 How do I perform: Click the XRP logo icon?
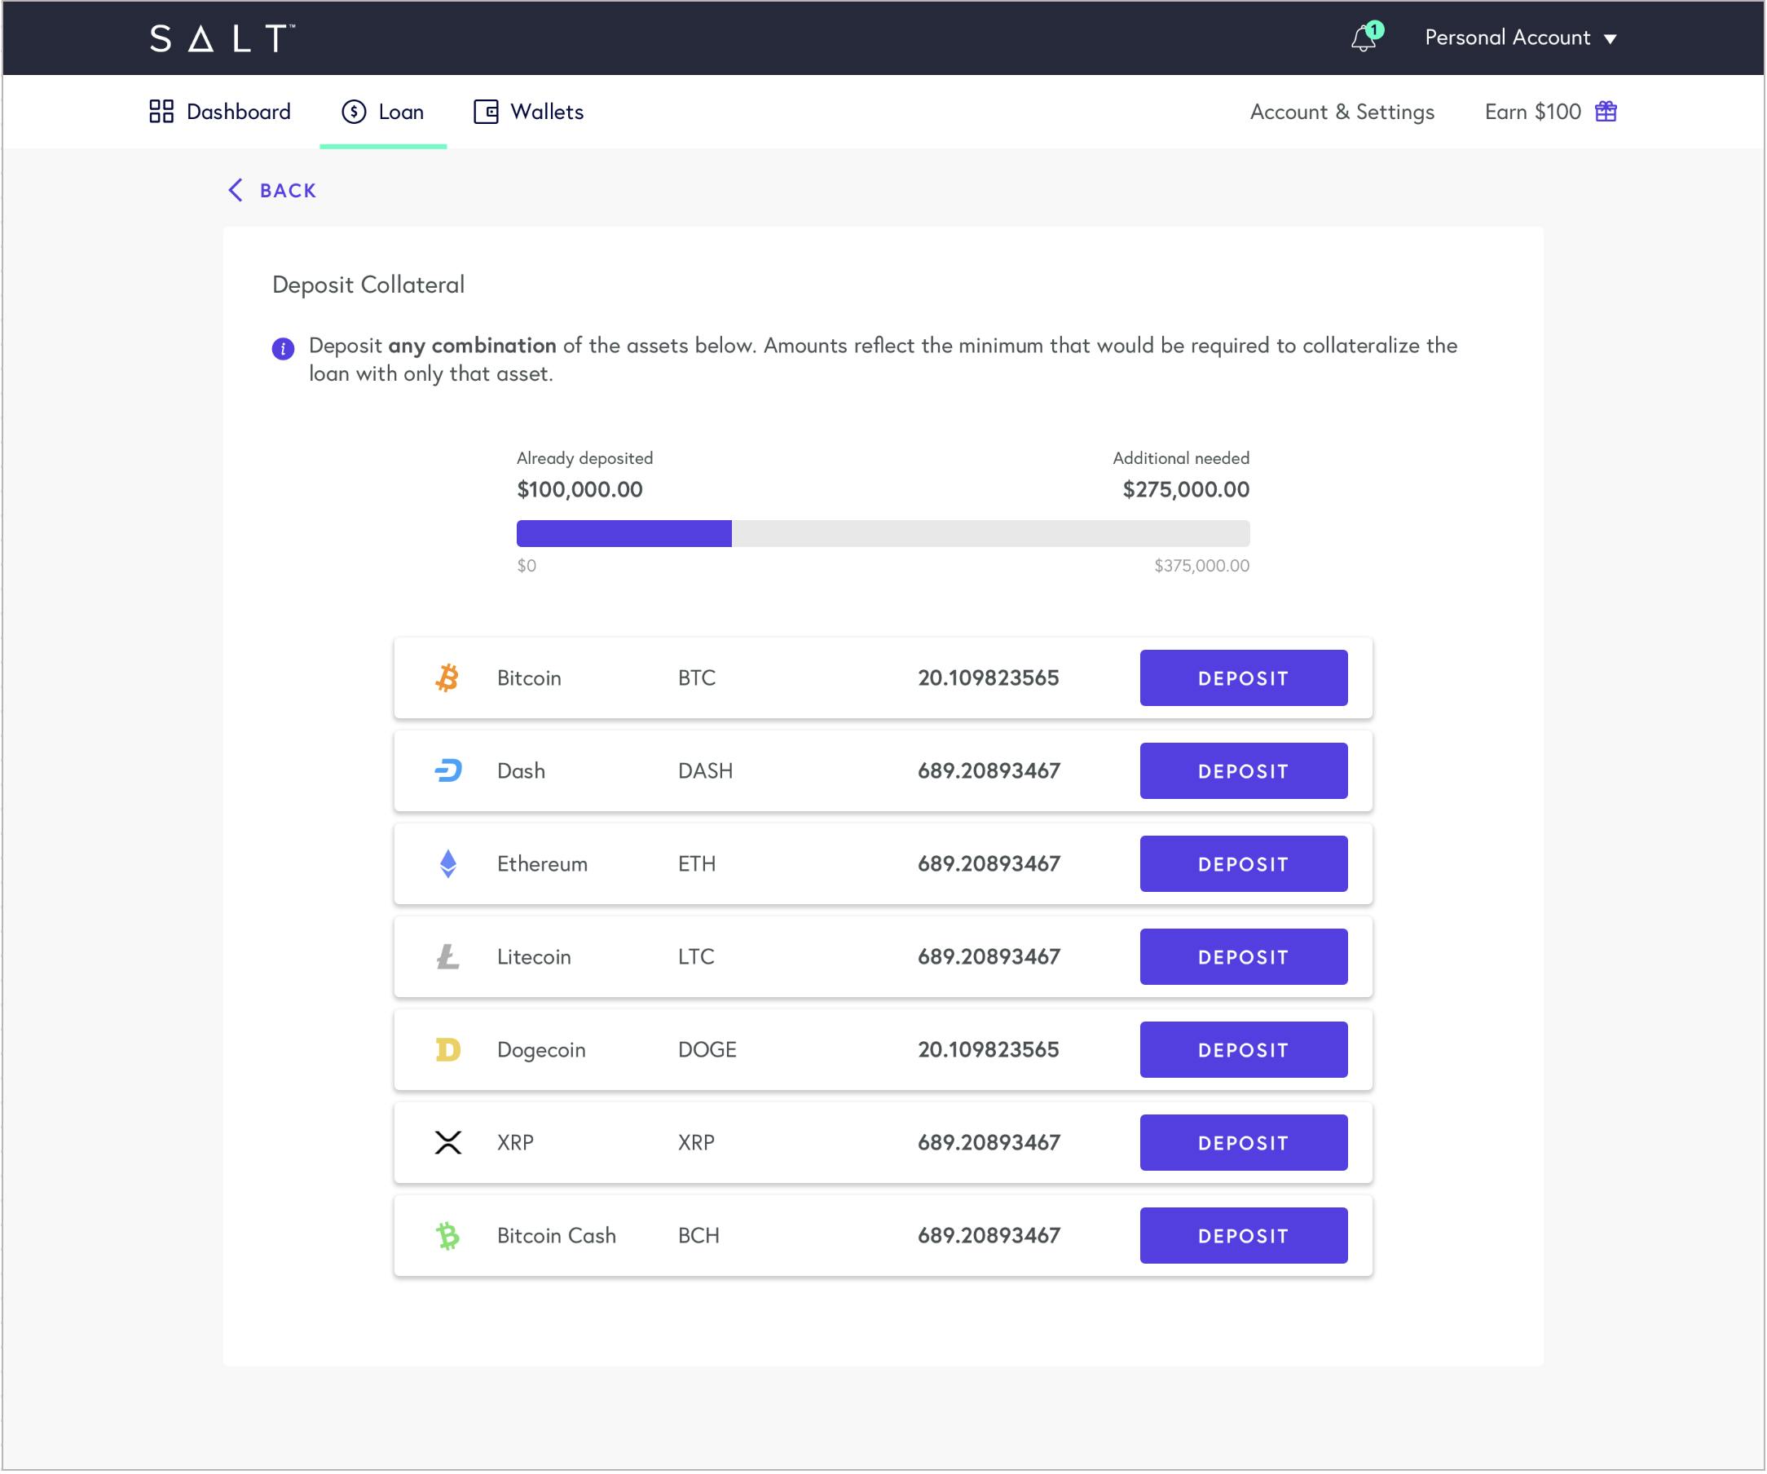point(448,1143)
